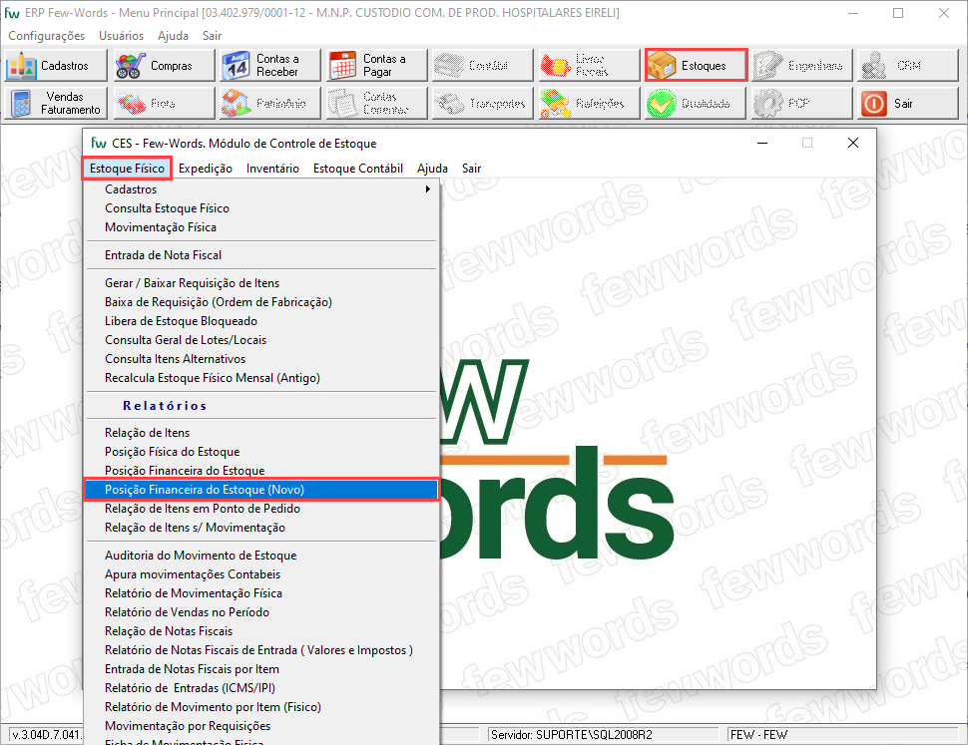Image resolution: width=968 pixels, height=745 pixels.
Task: Choose Entrada de Nota Fiscal
Action: [261, 255]
